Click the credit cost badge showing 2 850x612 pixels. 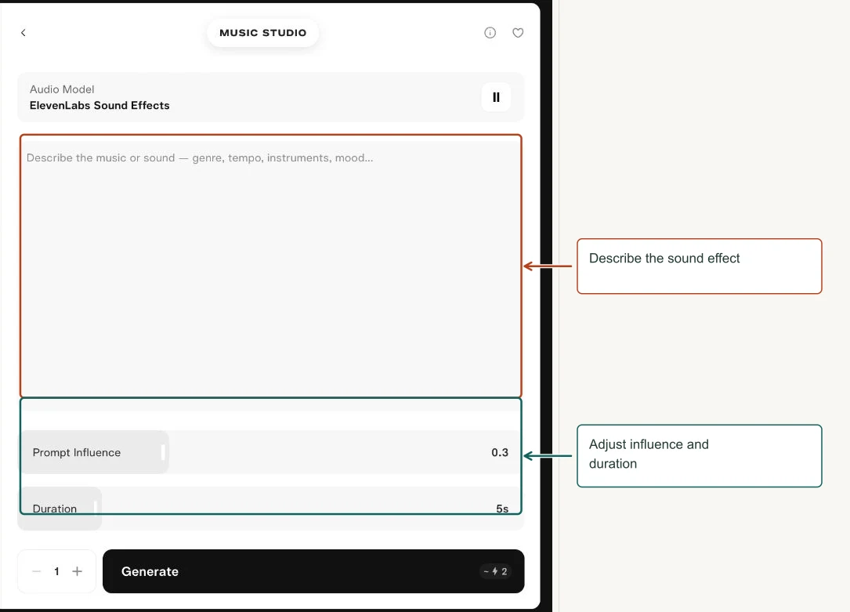pos(495,571)
